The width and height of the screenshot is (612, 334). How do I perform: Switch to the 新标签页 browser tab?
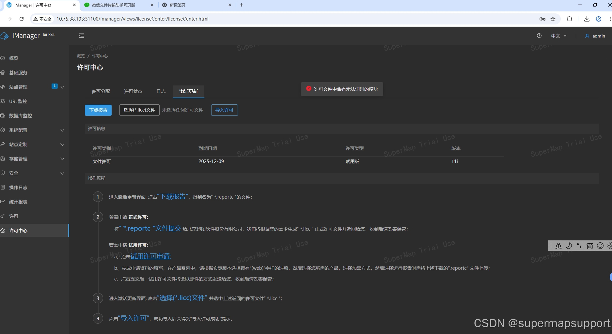pyautogui.click(x=196, y=5)
